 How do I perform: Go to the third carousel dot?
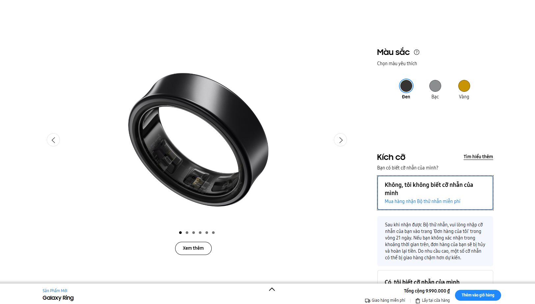click(194, 233)
